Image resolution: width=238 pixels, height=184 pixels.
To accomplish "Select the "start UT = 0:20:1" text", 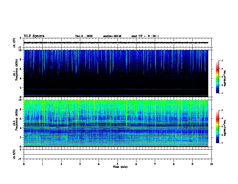I will (x=145, y=36).
